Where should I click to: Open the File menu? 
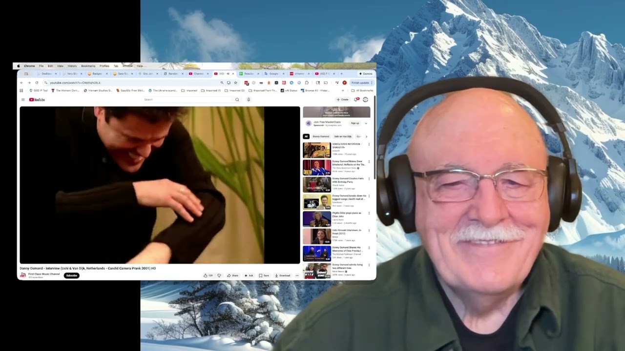(x=41, y=66)
